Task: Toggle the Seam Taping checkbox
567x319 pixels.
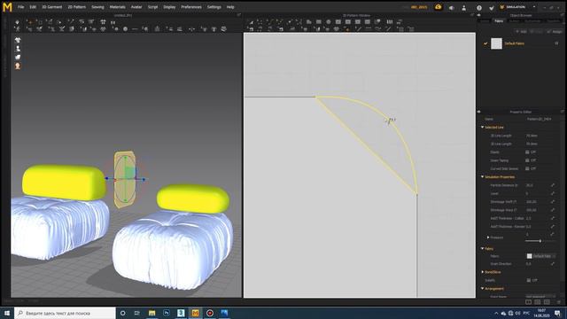Action: click(527, 160)
